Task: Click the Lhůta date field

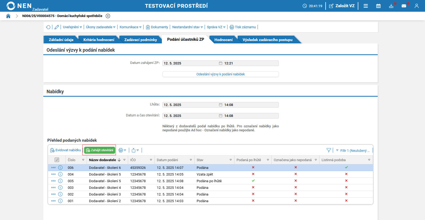Action: tap(190, 105)
